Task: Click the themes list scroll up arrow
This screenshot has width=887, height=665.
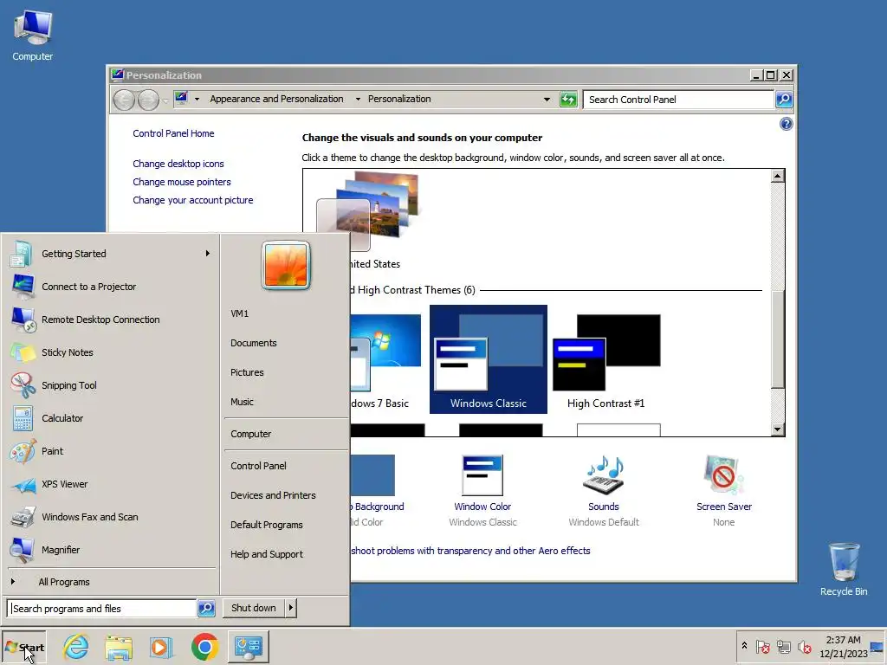Action: pyautogui.click(x=778, y=176)
